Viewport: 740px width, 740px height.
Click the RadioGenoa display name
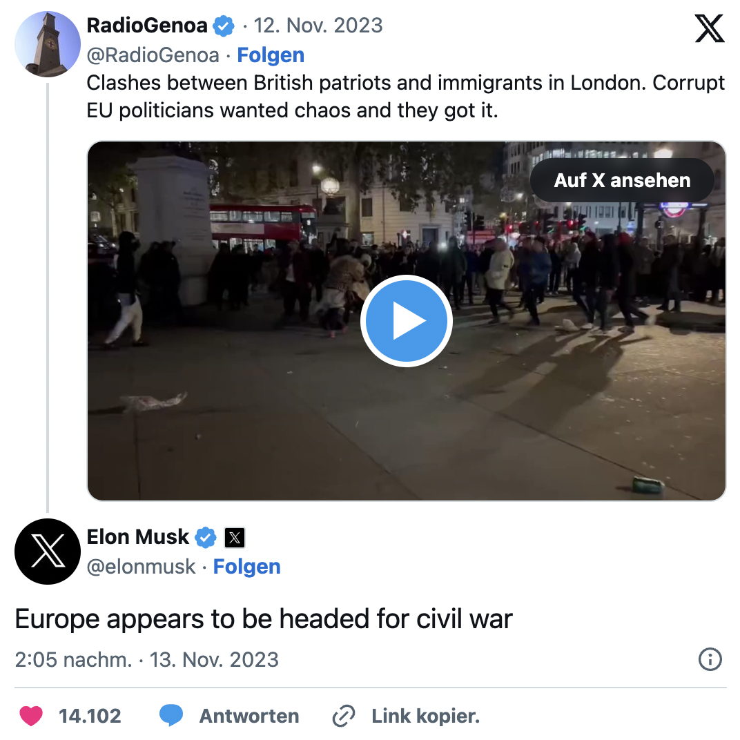(147, 26)
